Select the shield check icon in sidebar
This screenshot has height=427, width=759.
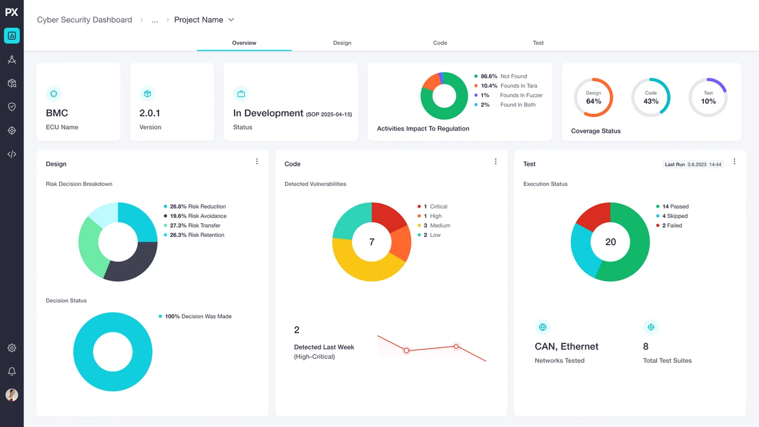pos(12,107)
